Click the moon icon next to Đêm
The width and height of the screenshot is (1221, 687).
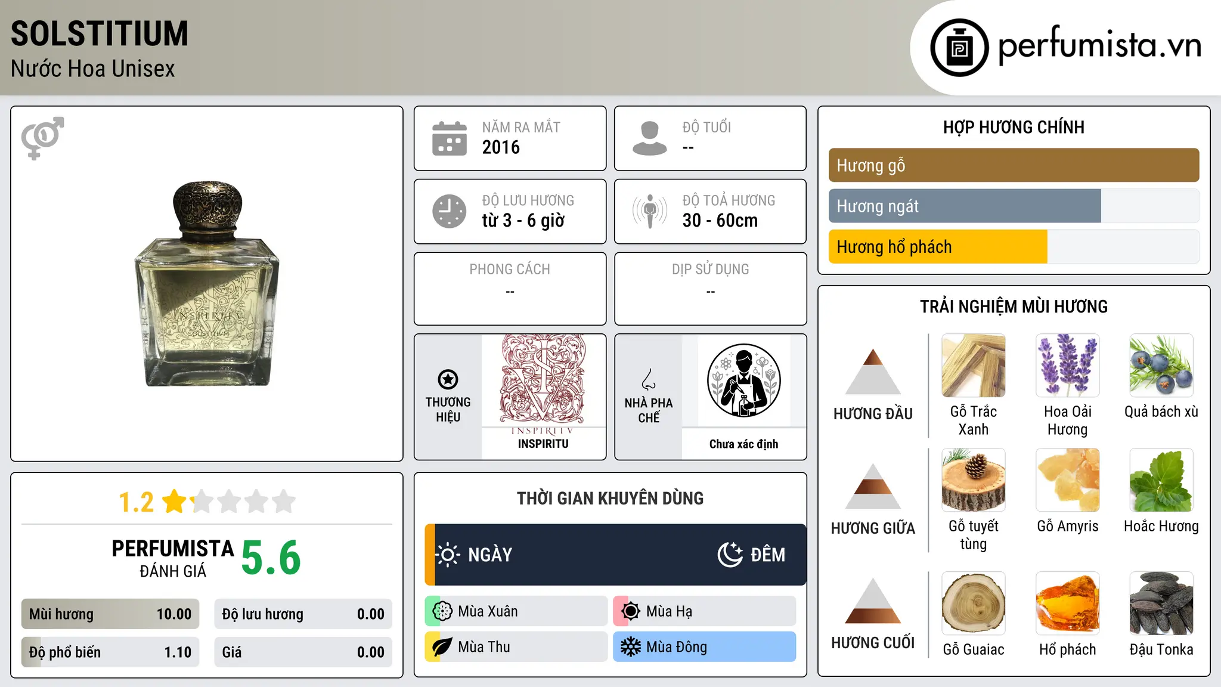730,555
